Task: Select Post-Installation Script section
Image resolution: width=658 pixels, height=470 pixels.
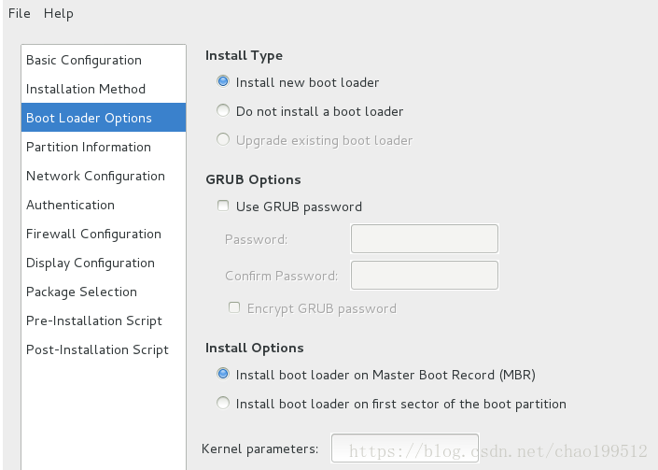Action: coord(104,349)
